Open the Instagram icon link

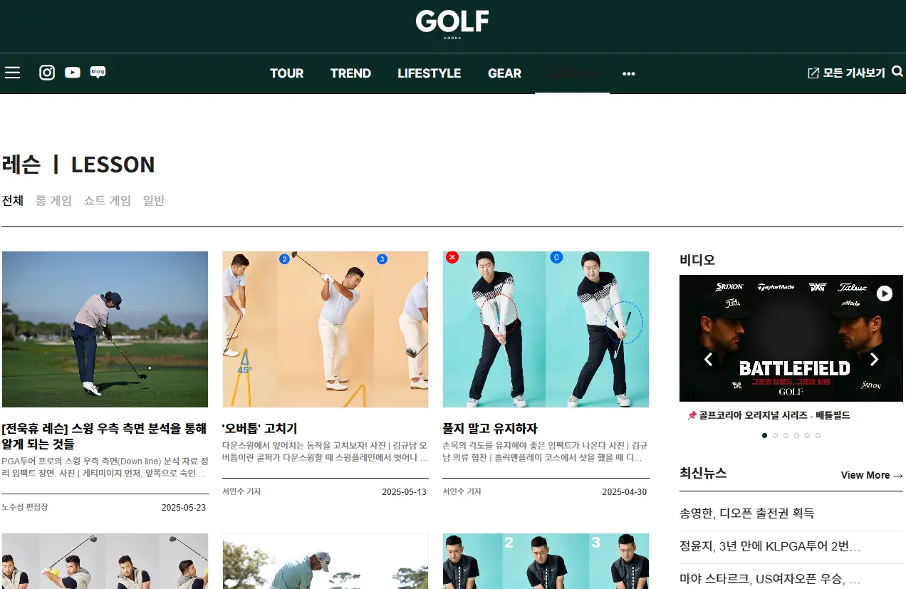(x=47, y=73)
